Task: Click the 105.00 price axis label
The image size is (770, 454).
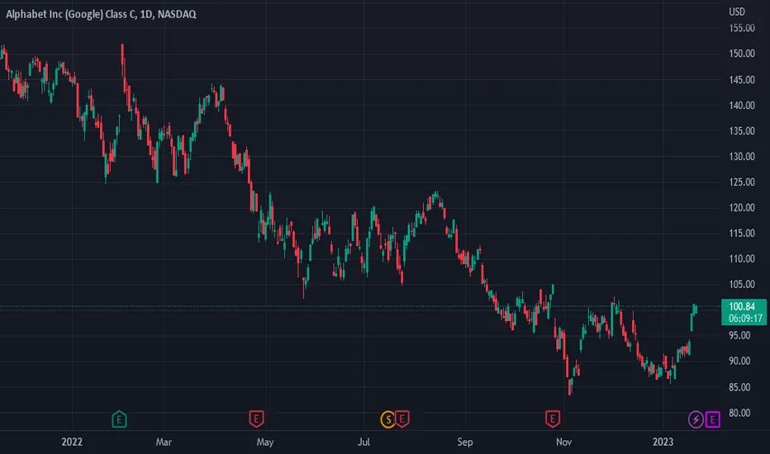Action: (742, 284)
